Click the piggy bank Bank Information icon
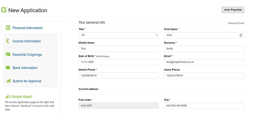The image size is (253, 122). tap(8, 68)
